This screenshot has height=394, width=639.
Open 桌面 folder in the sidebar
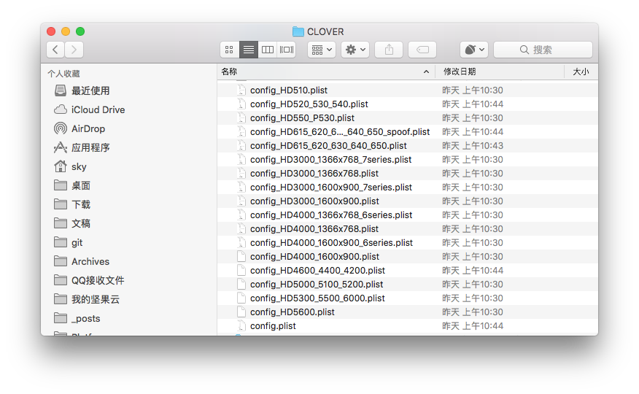pos(81,186)
